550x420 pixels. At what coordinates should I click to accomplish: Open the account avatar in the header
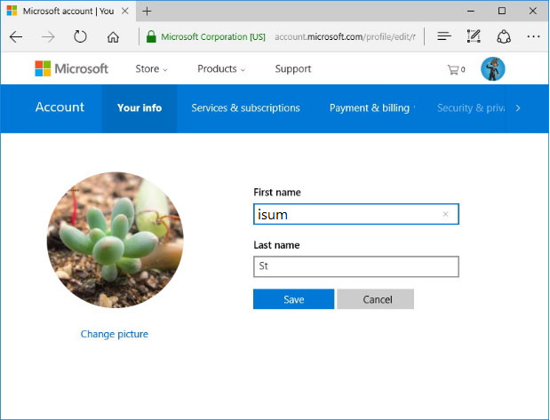pyautogui.click(x=493, y=69)
